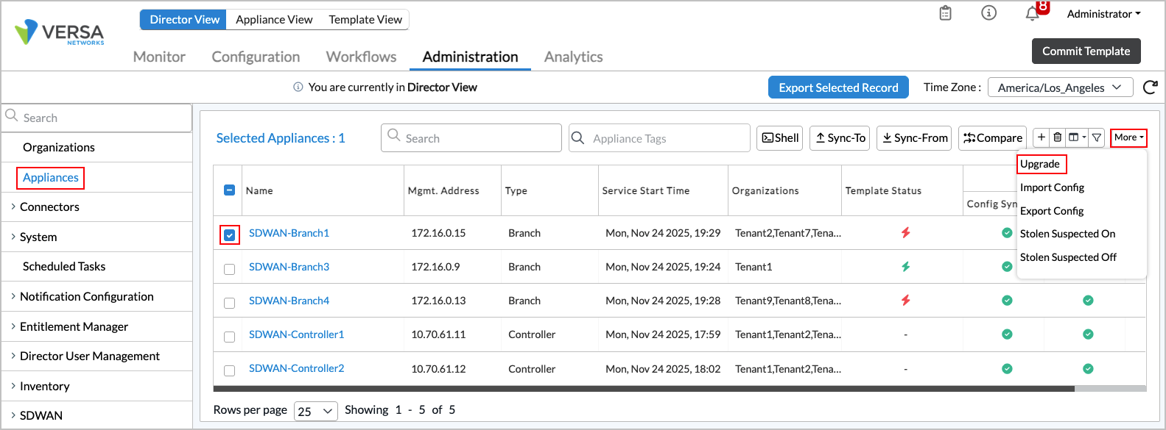Image resolution: width=1166 pixels, height=430 pixels.
Task: Open the SDWAN-Controller1 appliance link
Action: coord(296,334)
